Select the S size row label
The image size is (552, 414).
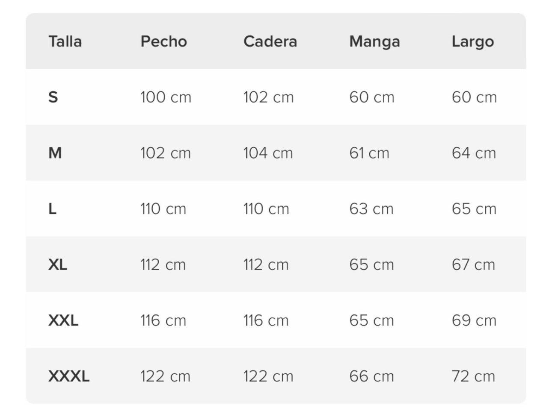pos(53,97)
